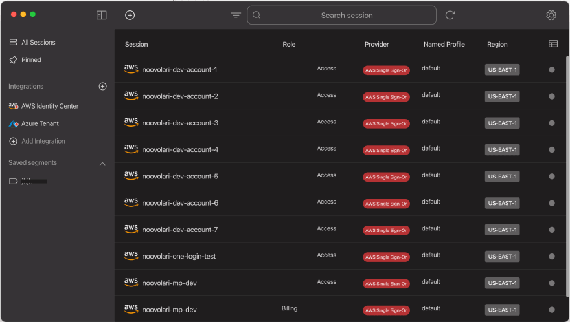Click Add Integration button
This screenshot has width=570, height=322.
[43, 141]
